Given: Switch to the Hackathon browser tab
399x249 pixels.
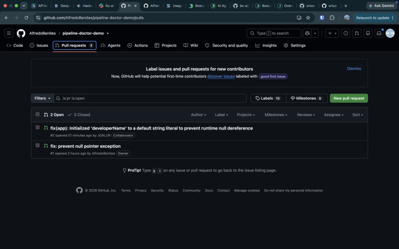Looking at the screenshot, I should point(85,5).
